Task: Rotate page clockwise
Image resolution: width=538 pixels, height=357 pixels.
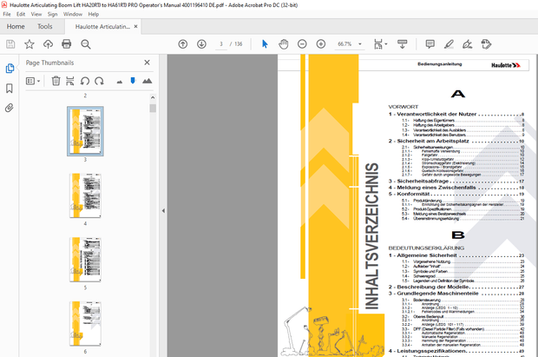Action: 100,81
